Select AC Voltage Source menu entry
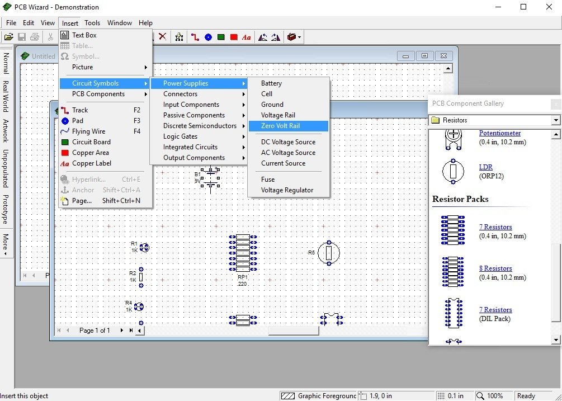Image resolution: width=562 pixels, height=401 pixels. [x=289, y=153]
